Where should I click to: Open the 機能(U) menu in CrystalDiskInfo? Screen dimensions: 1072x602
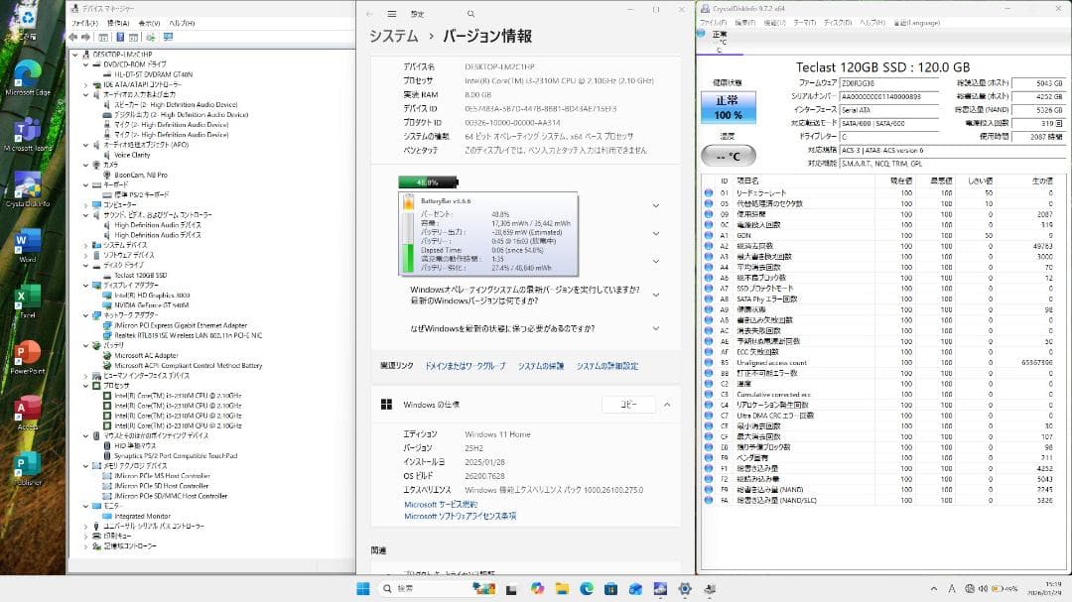coord(772,22)
